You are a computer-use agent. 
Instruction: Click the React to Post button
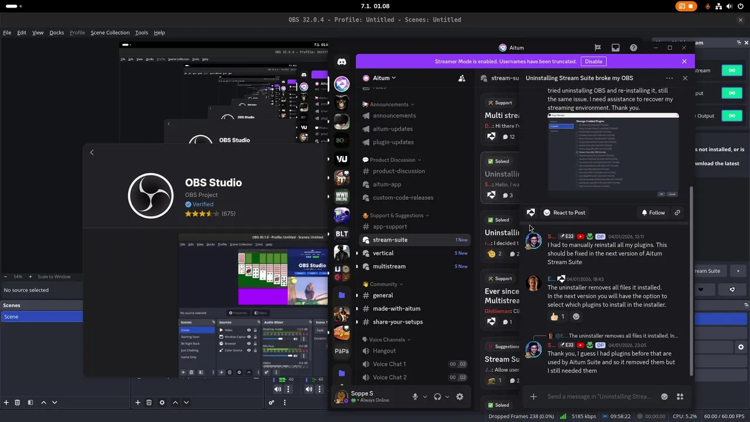click(564, 213)
